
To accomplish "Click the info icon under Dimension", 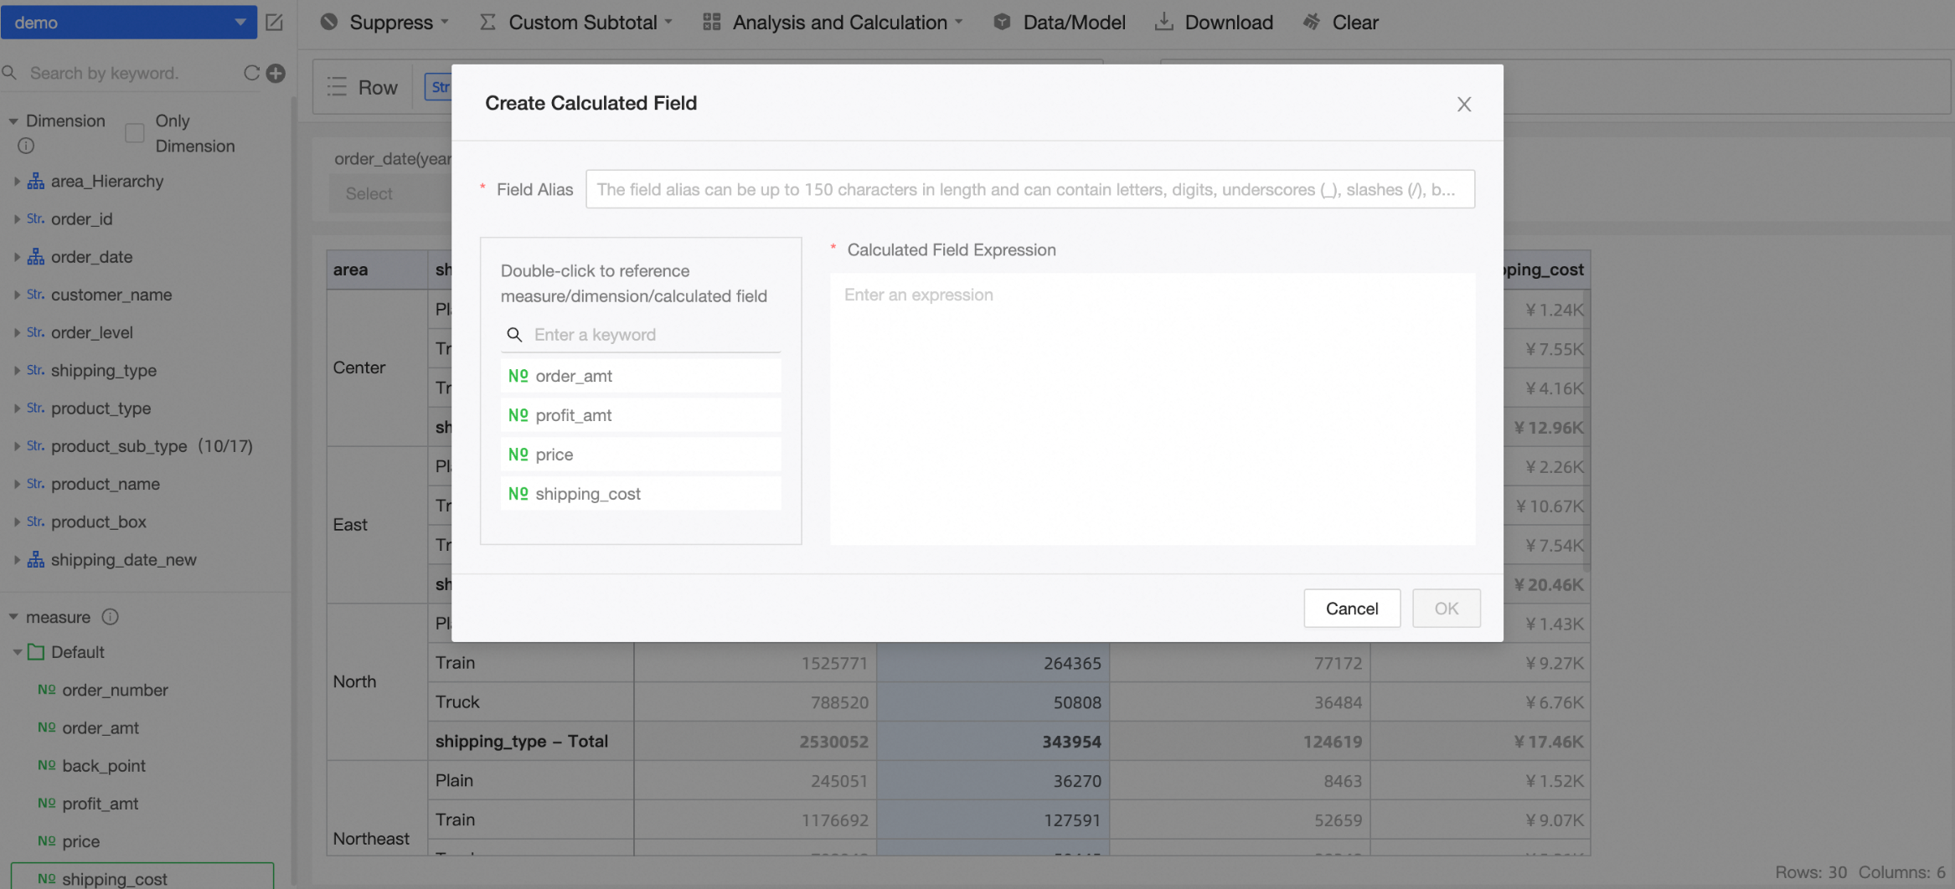I will 26,146.
